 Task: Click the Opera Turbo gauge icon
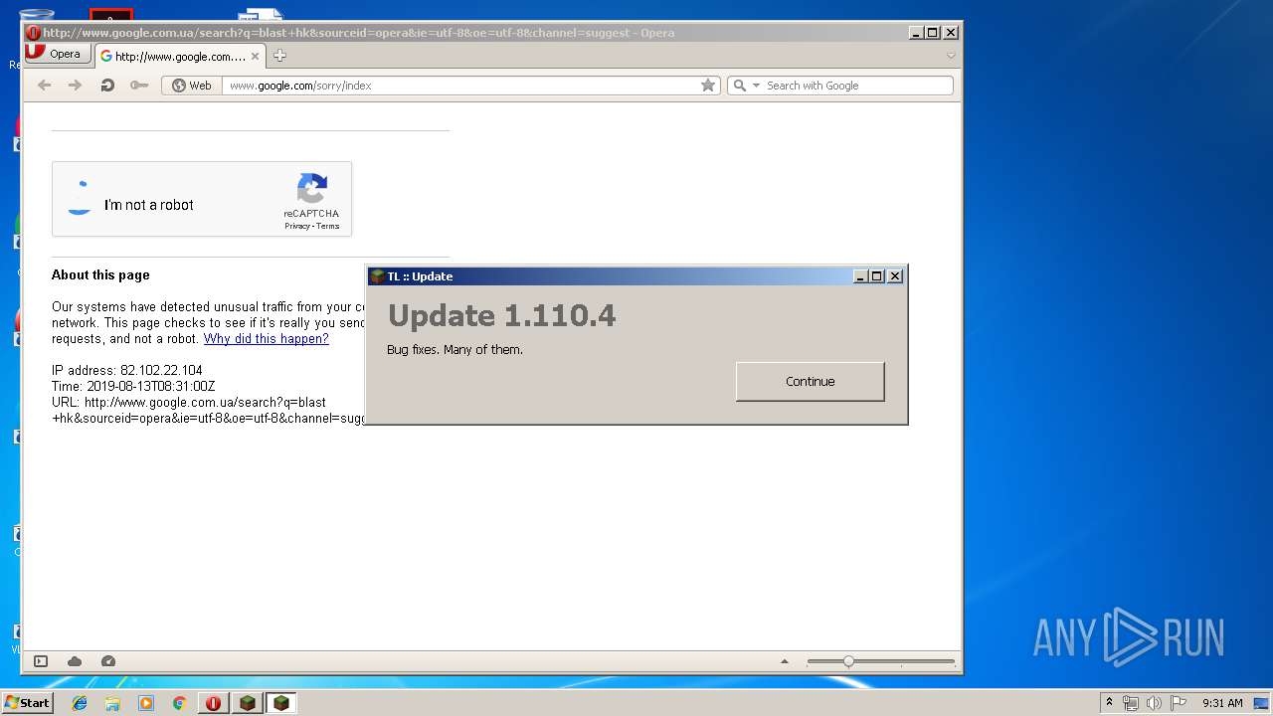coord(108,661)
